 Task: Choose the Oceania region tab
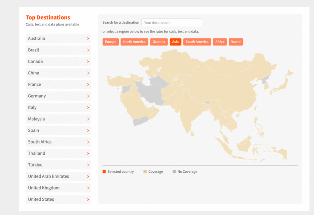pos(159,42)
